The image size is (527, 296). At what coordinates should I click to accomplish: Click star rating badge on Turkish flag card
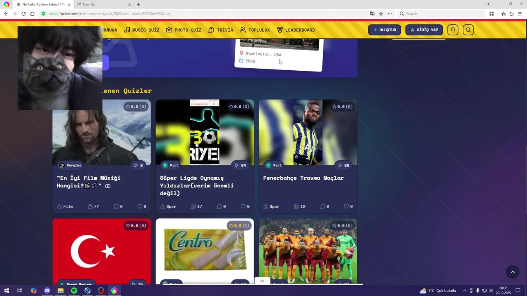click(136, 226)
